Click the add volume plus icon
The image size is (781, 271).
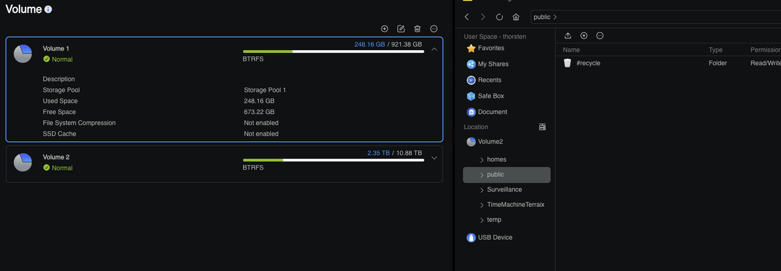click(x=384, y=29)
